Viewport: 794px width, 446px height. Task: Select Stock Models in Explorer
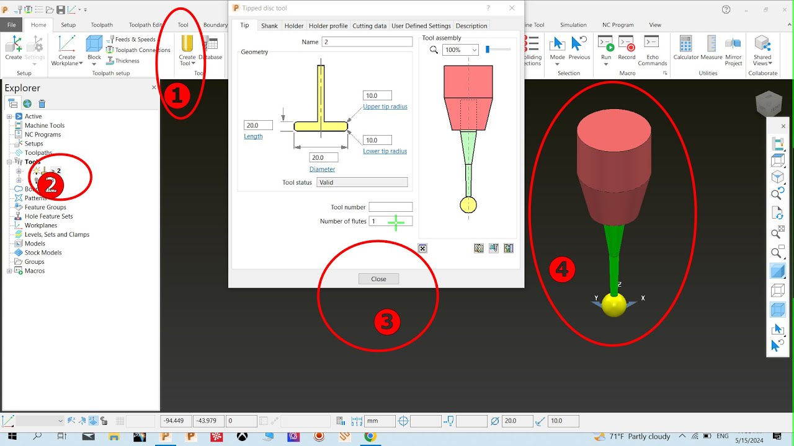pyautogui.click(x=43, y=253)
